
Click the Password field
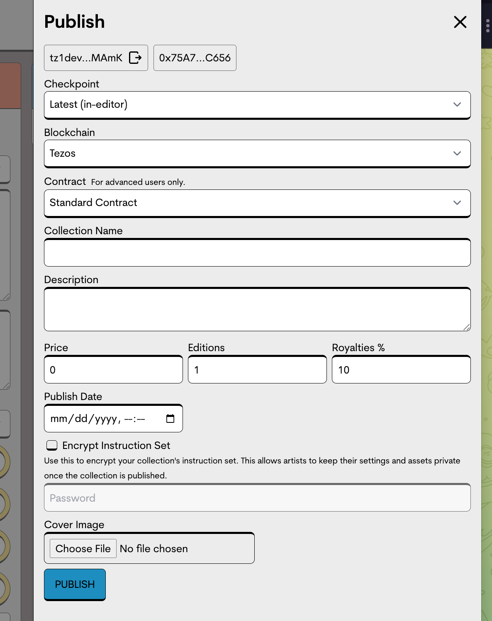[257, 497]
